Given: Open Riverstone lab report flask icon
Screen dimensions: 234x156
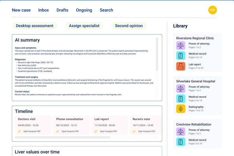Looking at the screenshot, I should coord(181,66).
